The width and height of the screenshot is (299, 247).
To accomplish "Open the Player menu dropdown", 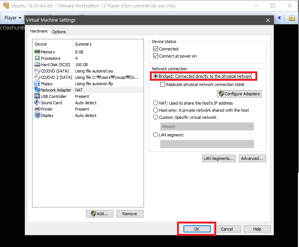I will pos(13,18).
